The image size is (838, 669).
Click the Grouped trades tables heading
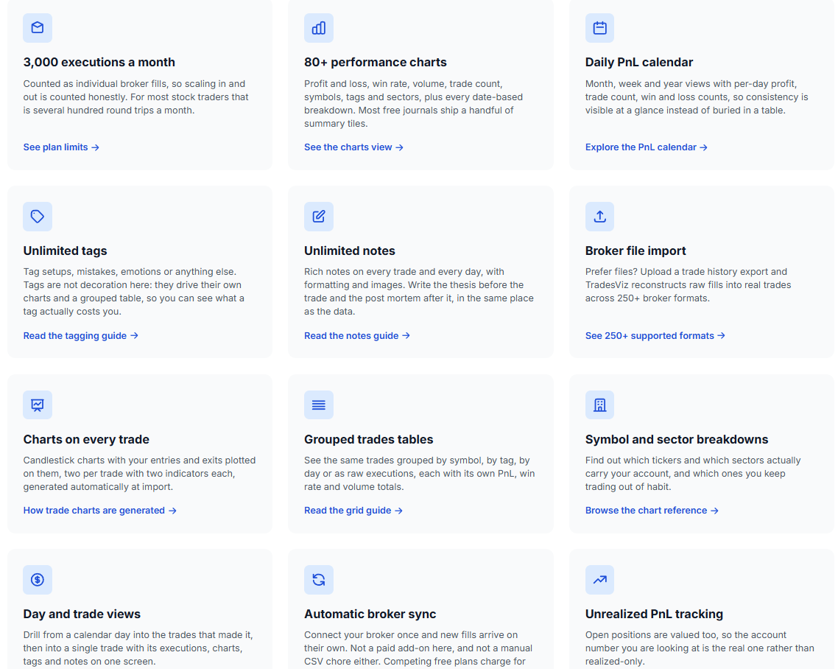[368, 440]
